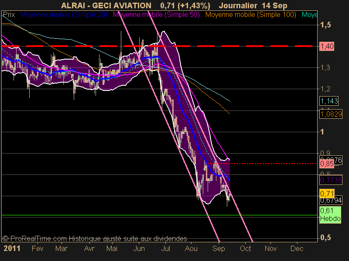
Task: Click the "Jun" month label
Action: pyautogui.click(x=139, y=248)
